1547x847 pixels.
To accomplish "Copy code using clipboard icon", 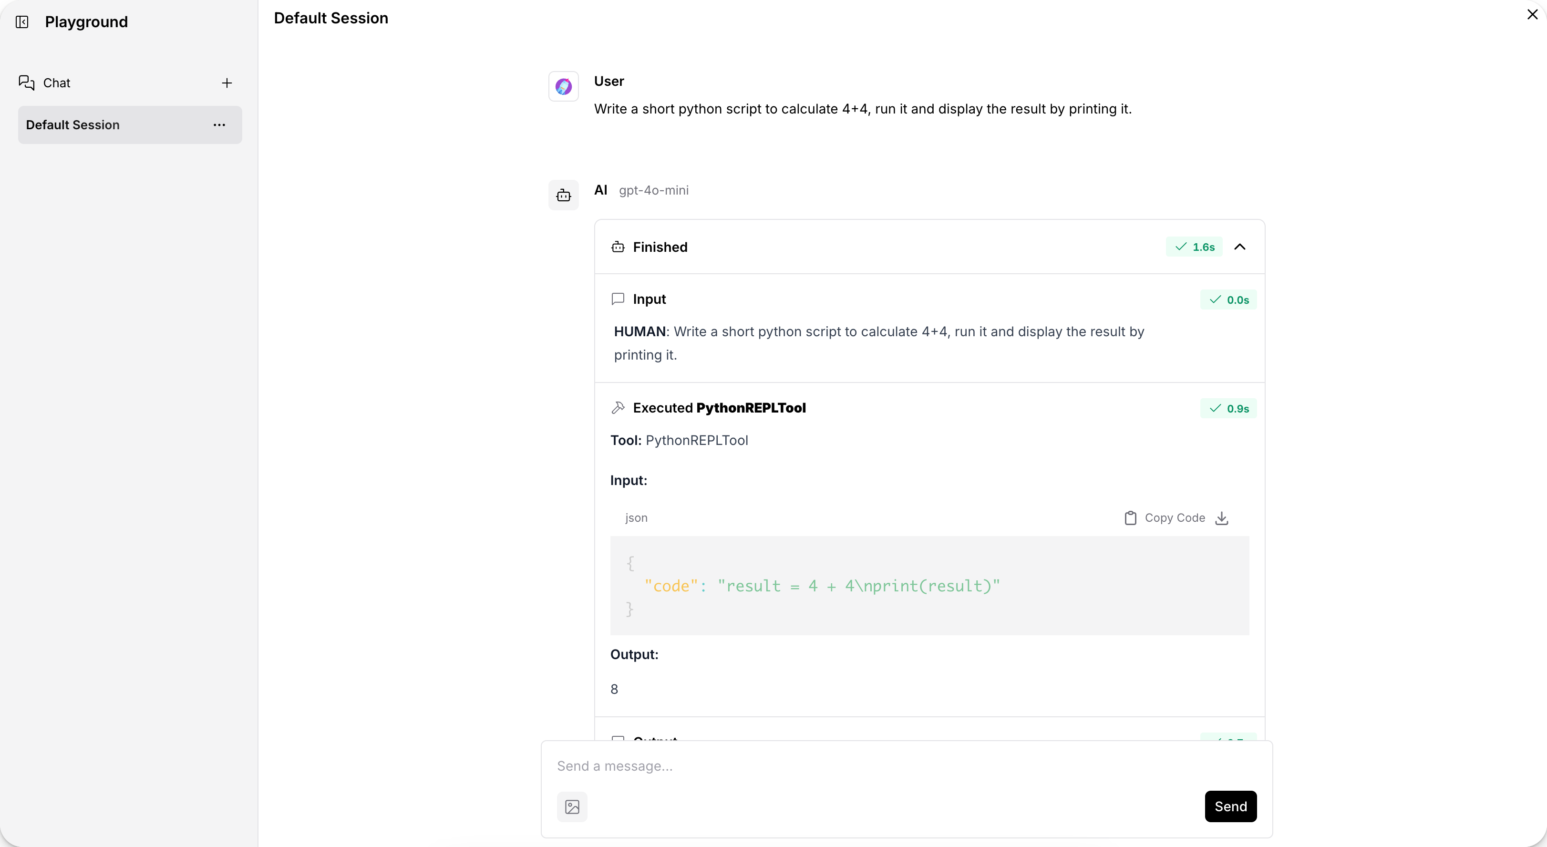I will pyautogui.click(x=1130, y=518).
